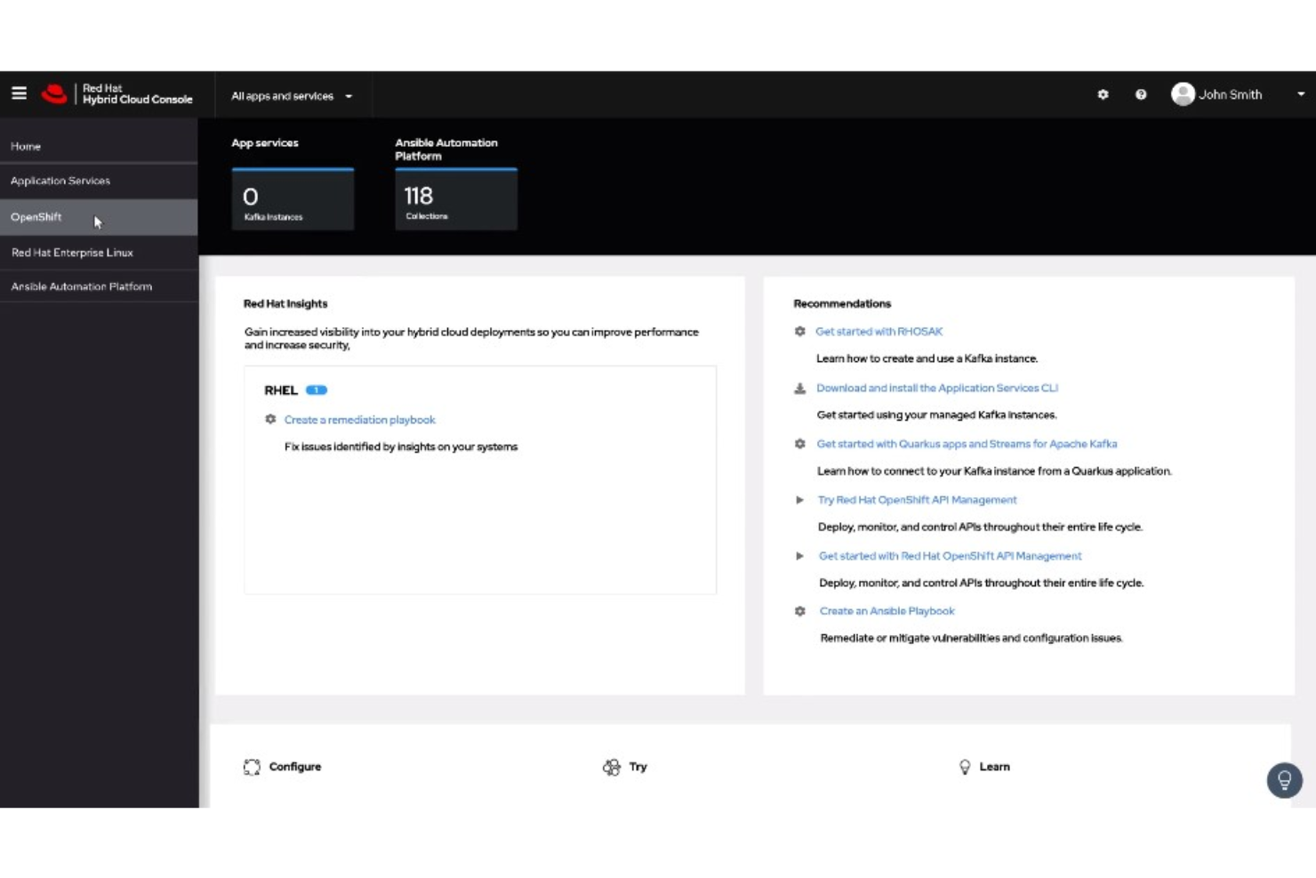Screen dimensions: 1316x878
Task: Open Get started with Quarkus apps link
Action: tap(967, 443)
